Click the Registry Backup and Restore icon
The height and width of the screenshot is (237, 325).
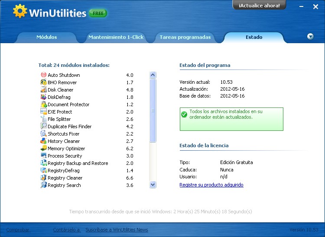(x=43, y=163)
